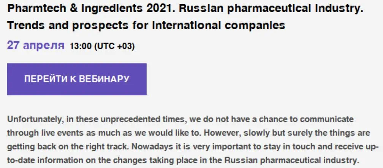Click the purple ПЕРЕЙТИ К ВЕБИНАРУ button
The width and height of the screenshot is (383, 168).
click(x=77, y=79)
